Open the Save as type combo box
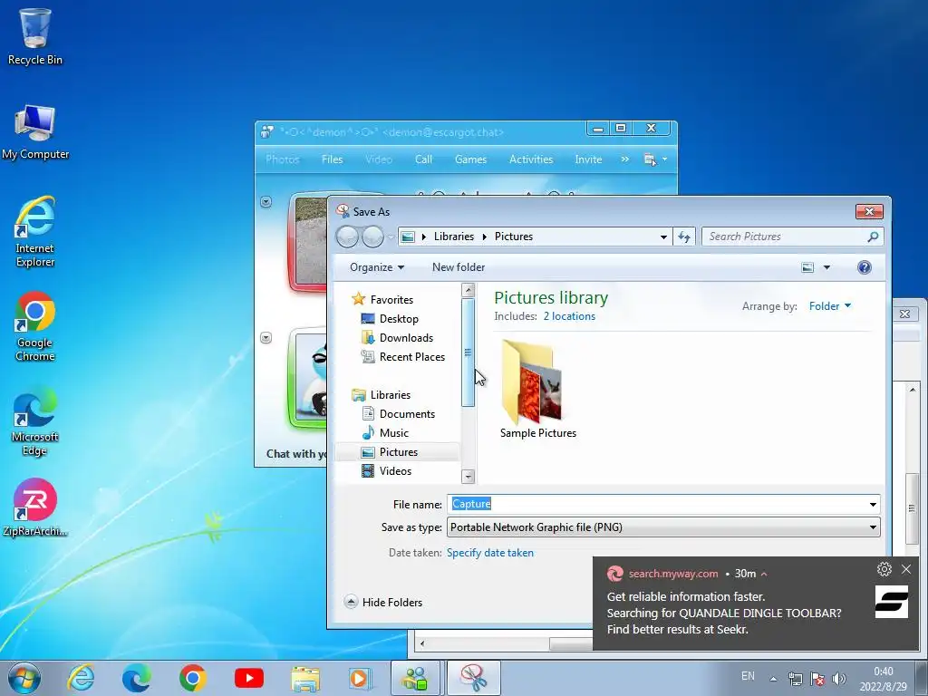 point(663,527)
